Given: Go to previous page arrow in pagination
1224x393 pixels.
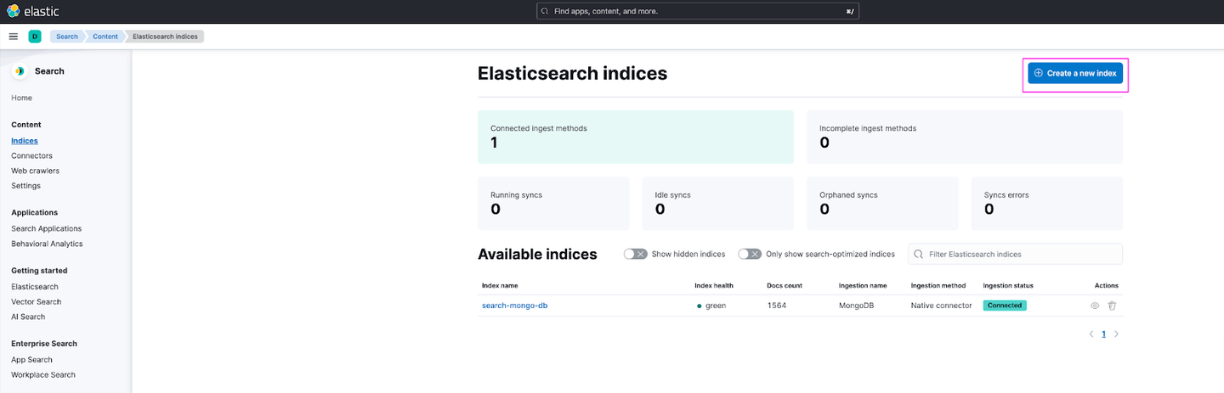Looking at the screenshot, I should pos(1091,334).
